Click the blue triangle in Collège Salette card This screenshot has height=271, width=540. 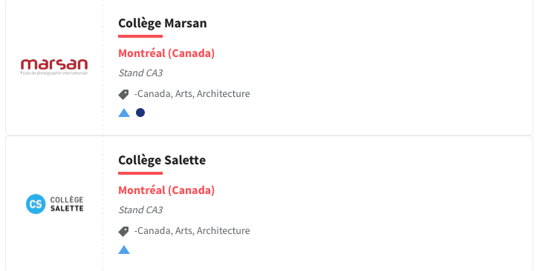click(x=124, y=250)
